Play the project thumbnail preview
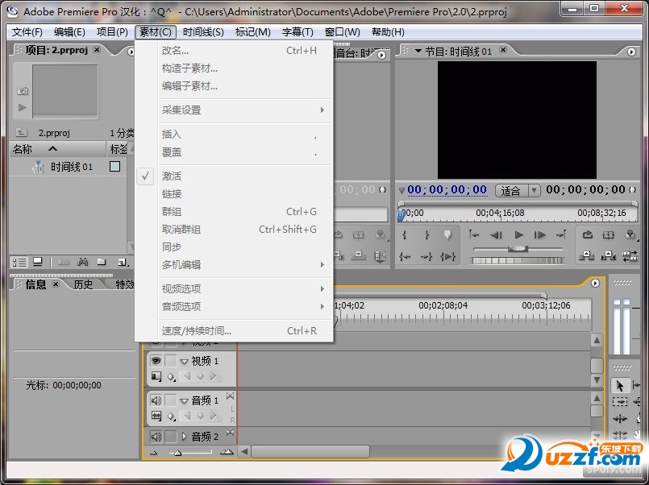The height and width of the screenshot is (485, 649). point(23,108)
